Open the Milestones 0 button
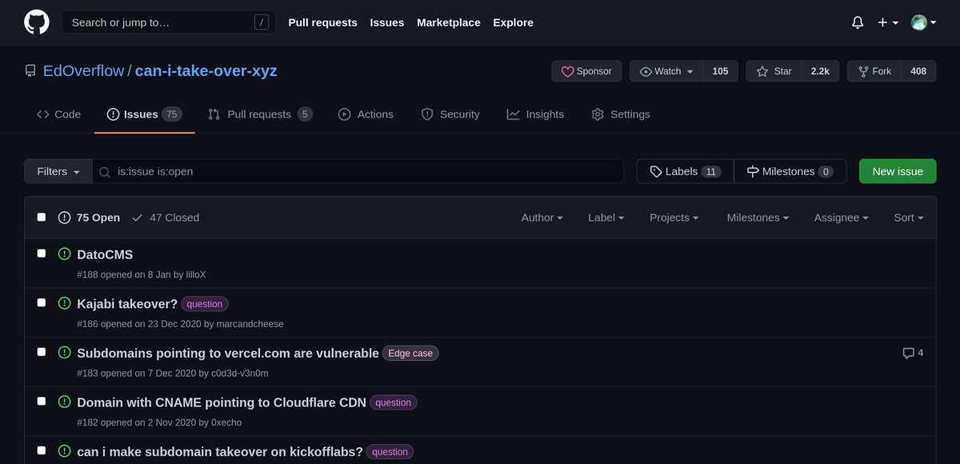The height and width of the screenshot is (464, 960). click(x=790, y=171)
